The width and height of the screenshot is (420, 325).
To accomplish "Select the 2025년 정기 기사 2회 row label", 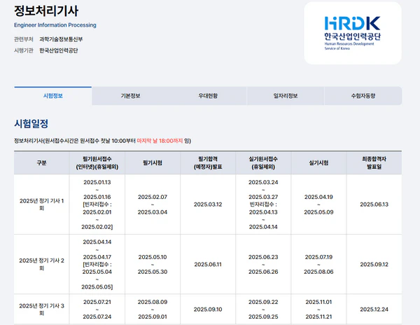I will [41, 264].
